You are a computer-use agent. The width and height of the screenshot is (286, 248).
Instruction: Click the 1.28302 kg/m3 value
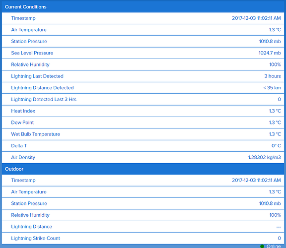click(264, 157)
